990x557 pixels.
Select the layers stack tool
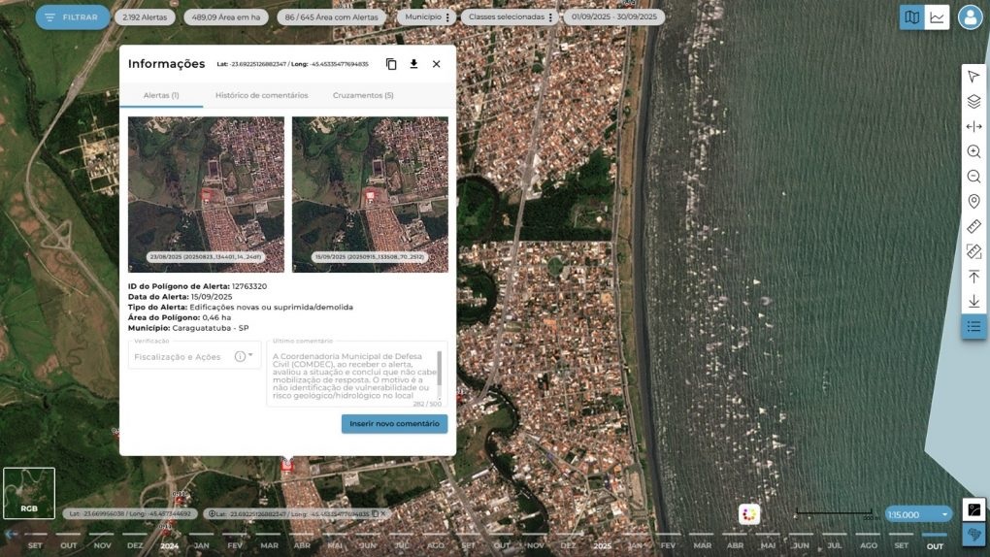coord(973,102)
